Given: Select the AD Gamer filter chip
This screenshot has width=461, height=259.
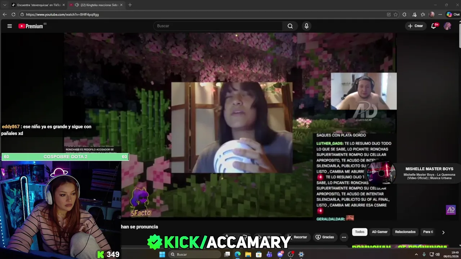Looking at the screenshot, I should 380,232.
